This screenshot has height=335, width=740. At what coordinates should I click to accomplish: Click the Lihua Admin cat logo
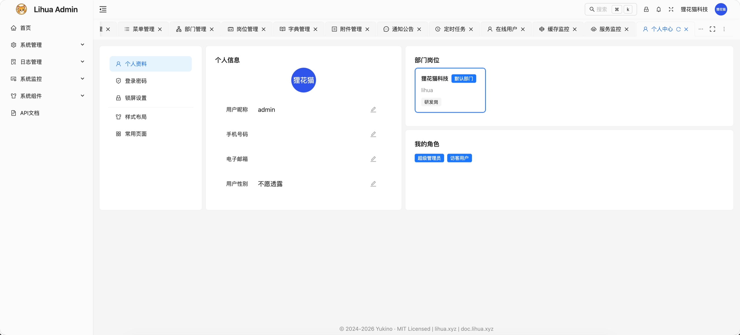(x=21, y=9)
